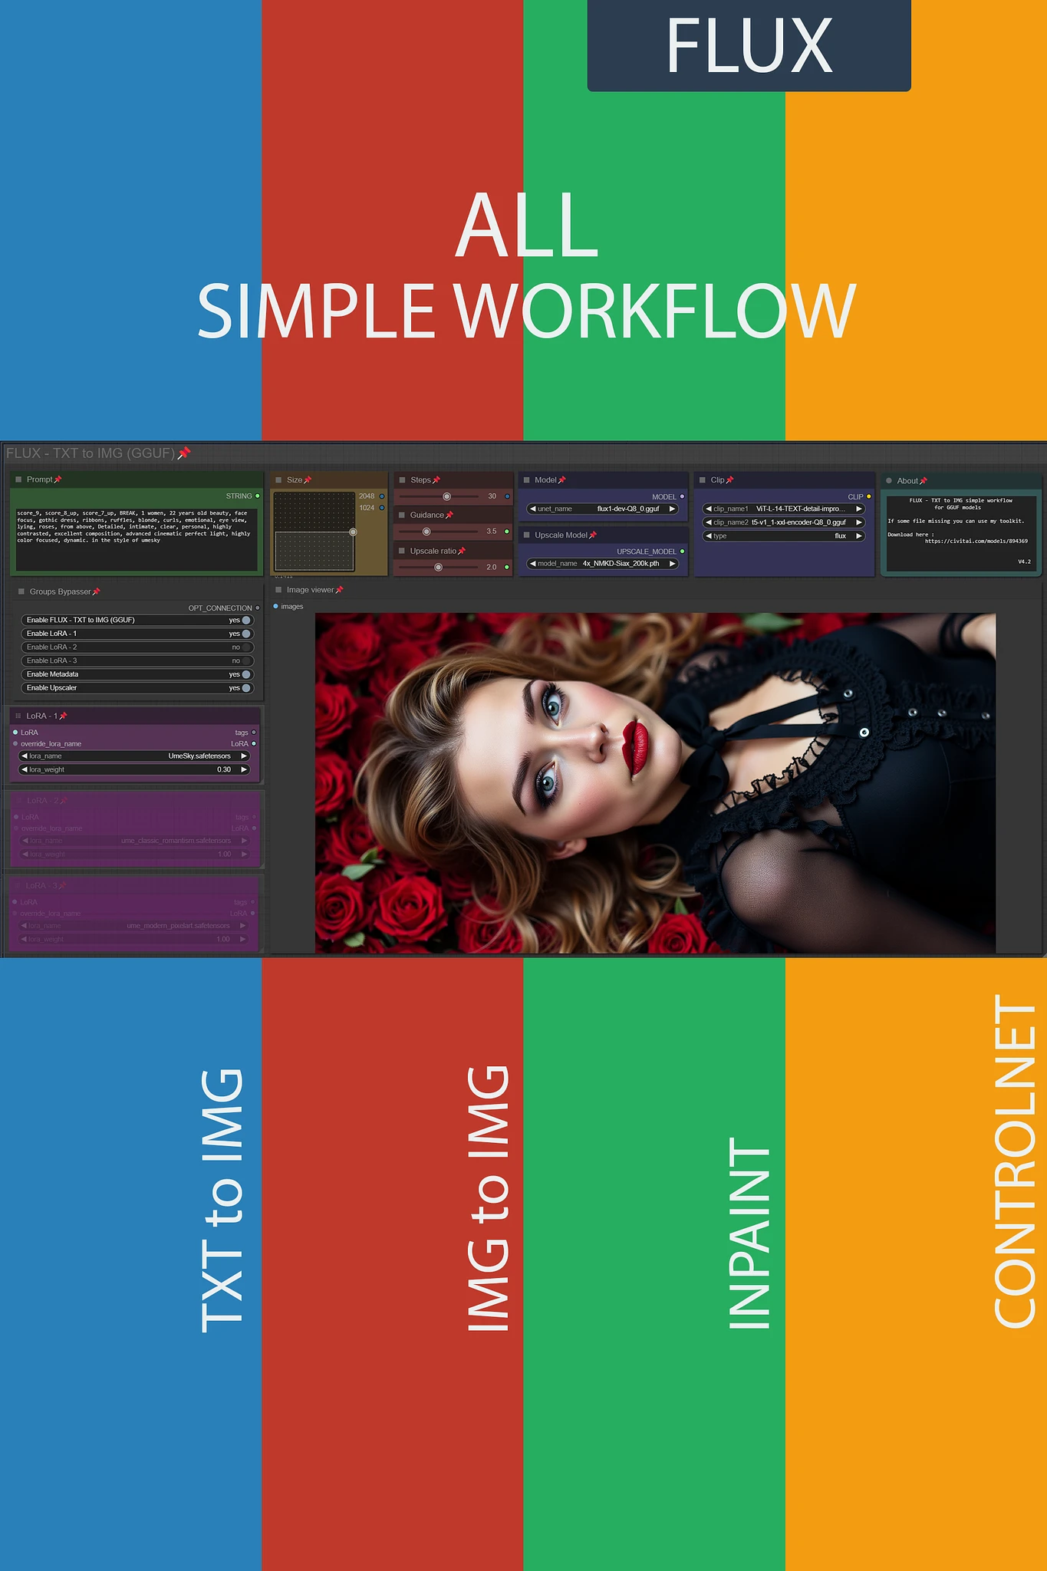Viewport: 1047px width, 1571px height.
Task: Collapse the Prompt node via its header square
Action: point(18,479)
